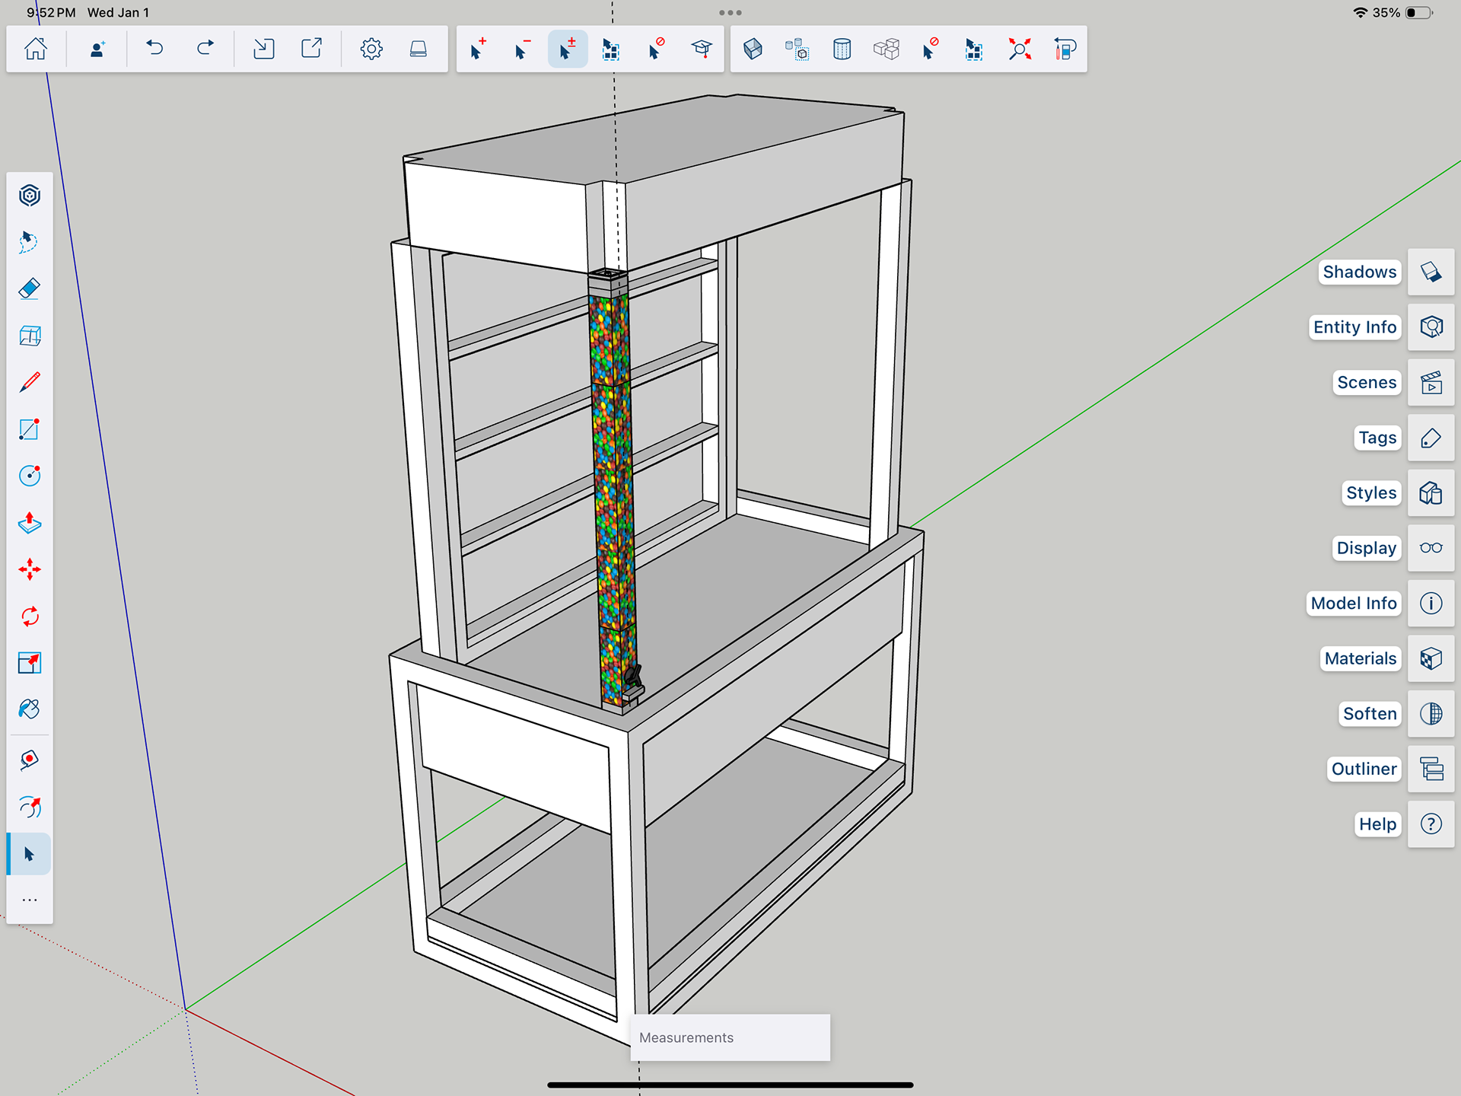Open the Entity Info panel
The image size is (1461, 1096).
(1431, 327)
